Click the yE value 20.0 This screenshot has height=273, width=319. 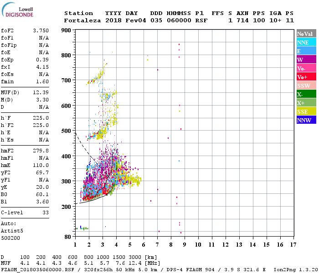click(x=42, y=187)
